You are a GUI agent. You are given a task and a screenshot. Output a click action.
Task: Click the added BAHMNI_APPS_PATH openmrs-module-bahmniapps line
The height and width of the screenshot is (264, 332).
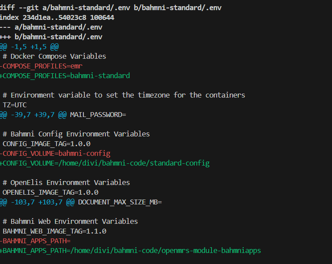(131, 250)
